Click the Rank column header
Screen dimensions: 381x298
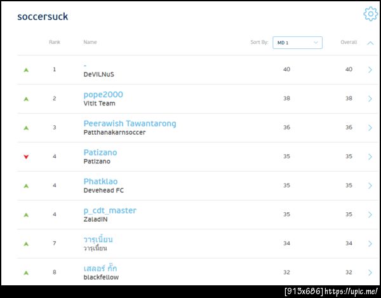[x=55, y=43]
